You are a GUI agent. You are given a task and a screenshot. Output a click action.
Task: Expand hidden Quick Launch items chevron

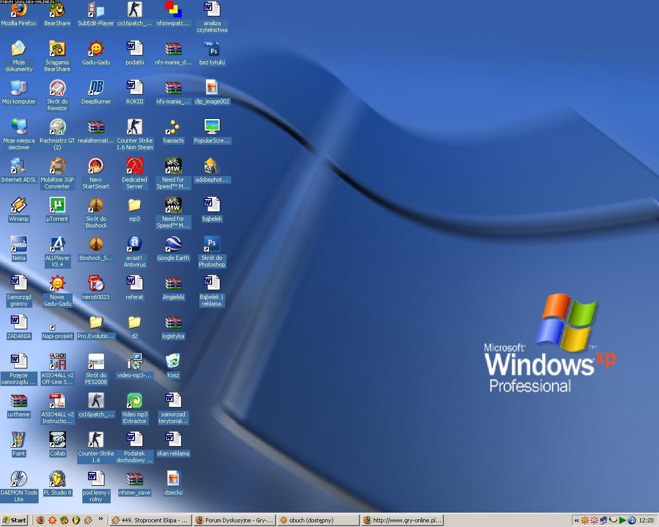100,519
